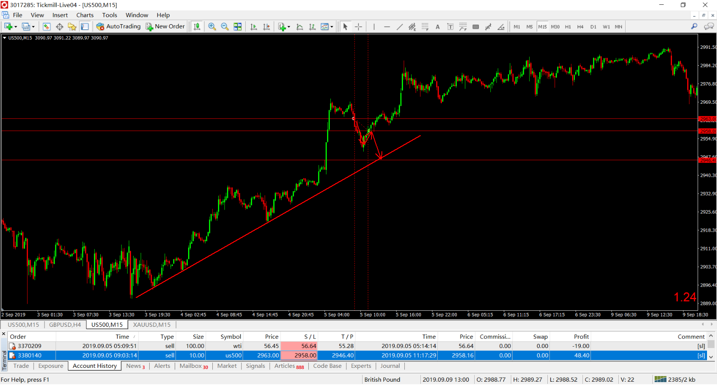The width and height of the screenshot is (717, 386).
Task: Select the rectangle shape tool
Action: coord(476,26)
